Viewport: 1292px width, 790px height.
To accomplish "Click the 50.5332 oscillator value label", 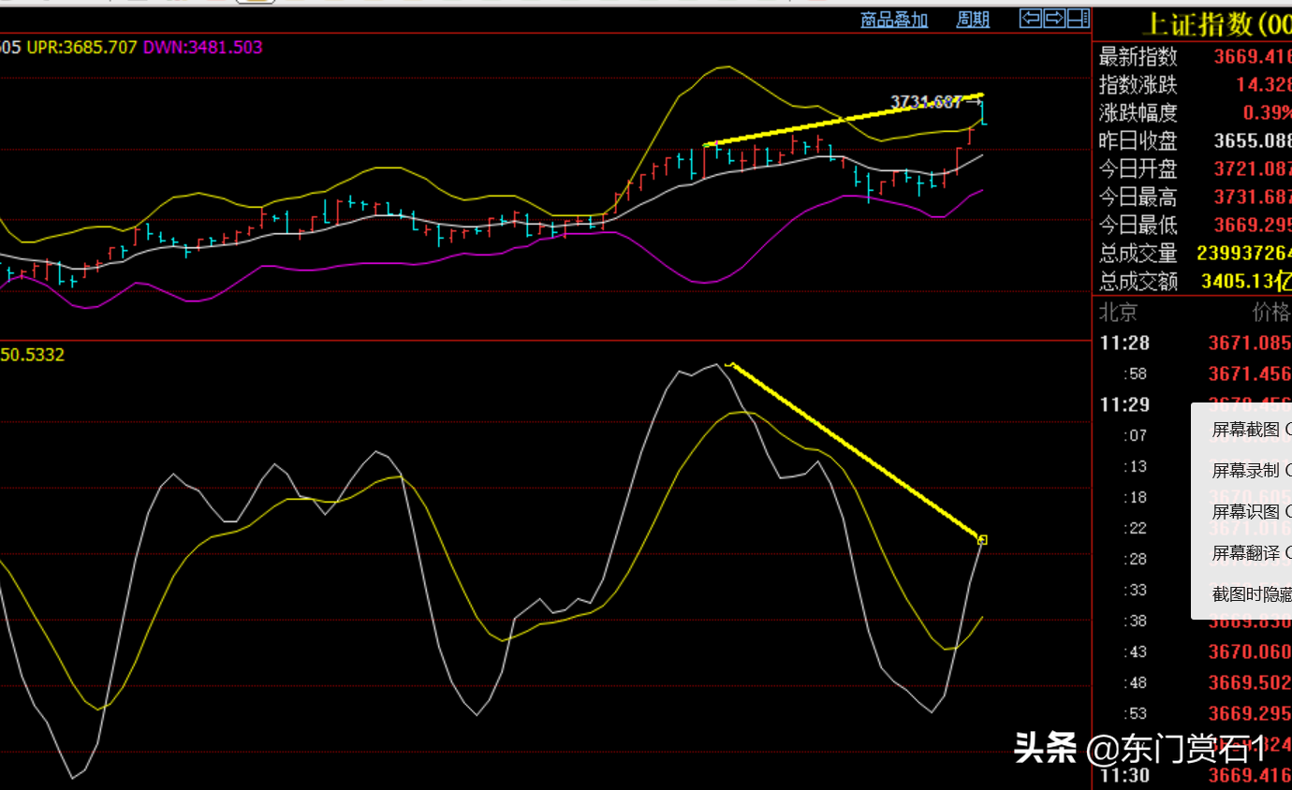I will (33, 355).
